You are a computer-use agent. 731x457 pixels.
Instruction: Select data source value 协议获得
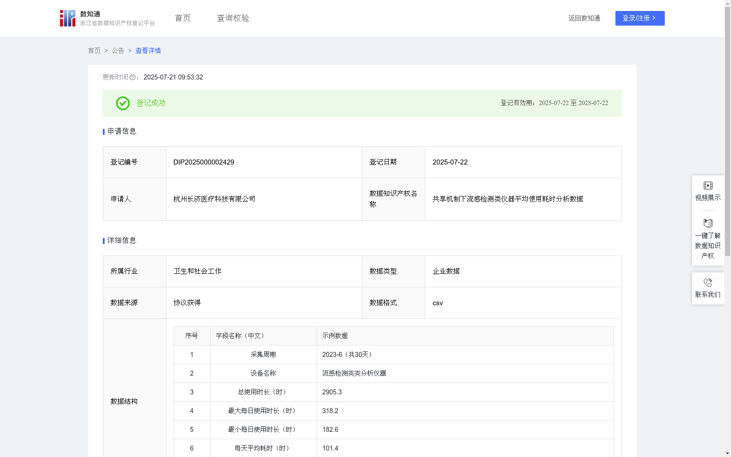(x=187, y=303)
